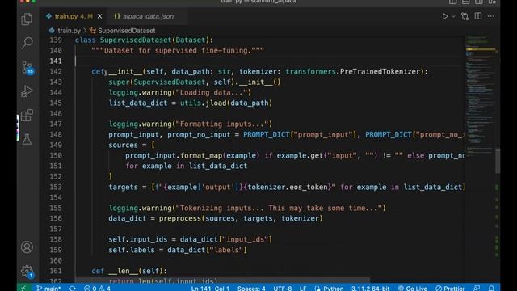Open the Prettier status item
Screen dimensions: 517x291
450,288
